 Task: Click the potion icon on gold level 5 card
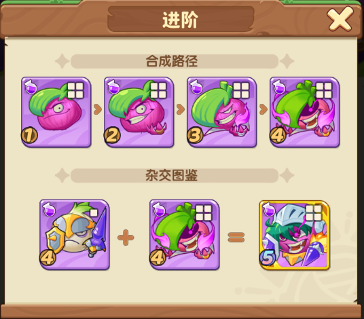tap(269, 210)
